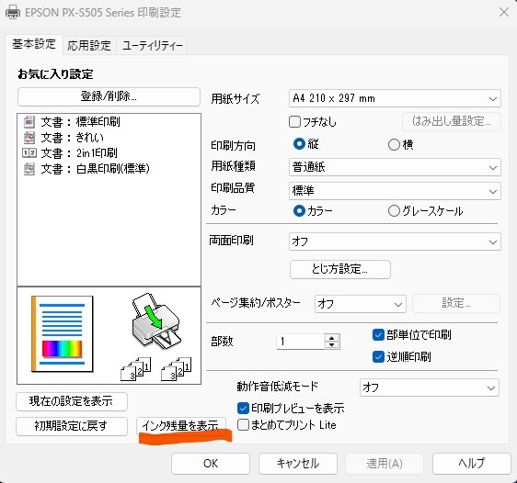Switch to the 応用設定 tab
The width and height of the screenshot is (517, 483).
pos(89,45)
